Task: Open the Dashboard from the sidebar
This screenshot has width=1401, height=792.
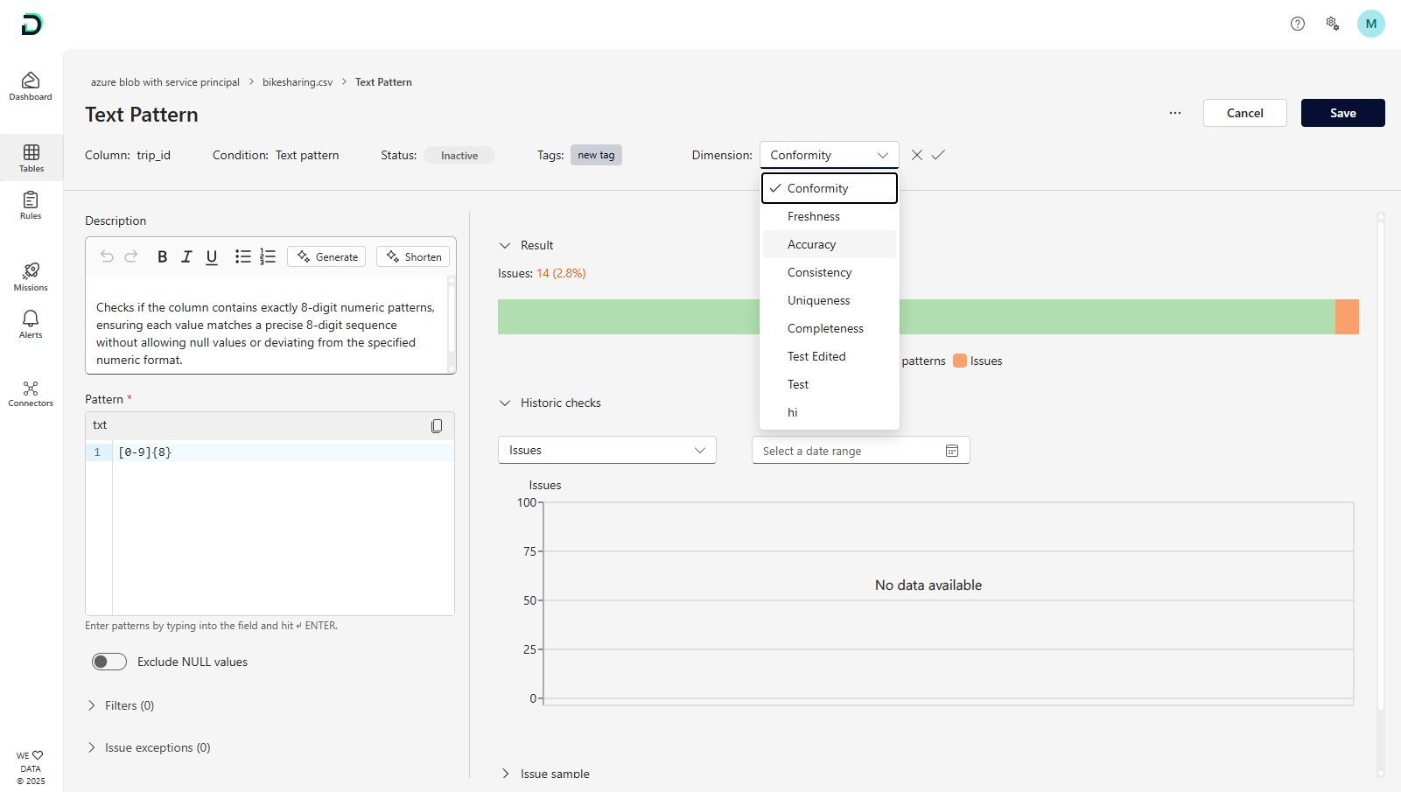Action: pos(31,86)
